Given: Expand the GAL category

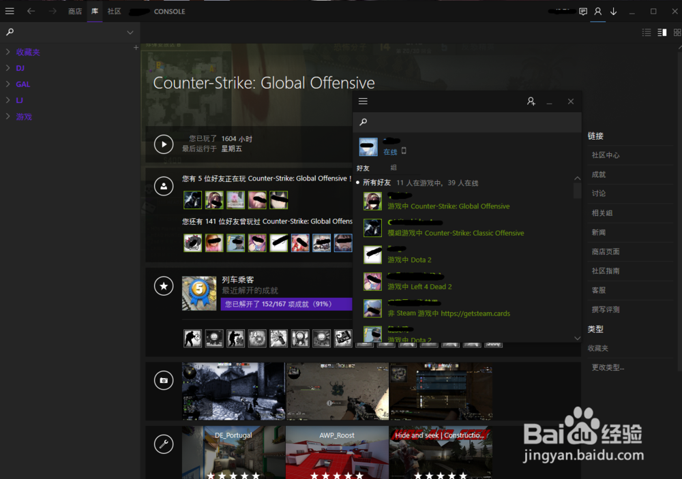Looking at the screenshot, I should pos(8,84).
